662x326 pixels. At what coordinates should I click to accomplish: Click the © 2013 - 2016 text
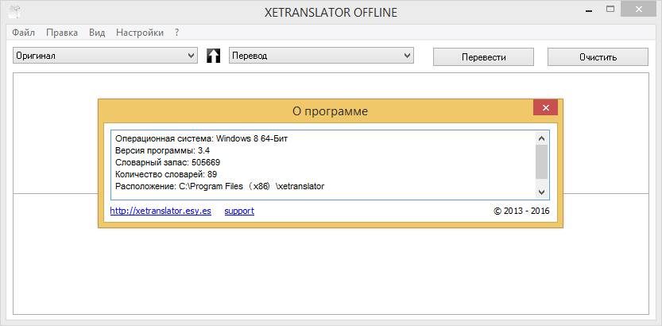coord(521,211)
